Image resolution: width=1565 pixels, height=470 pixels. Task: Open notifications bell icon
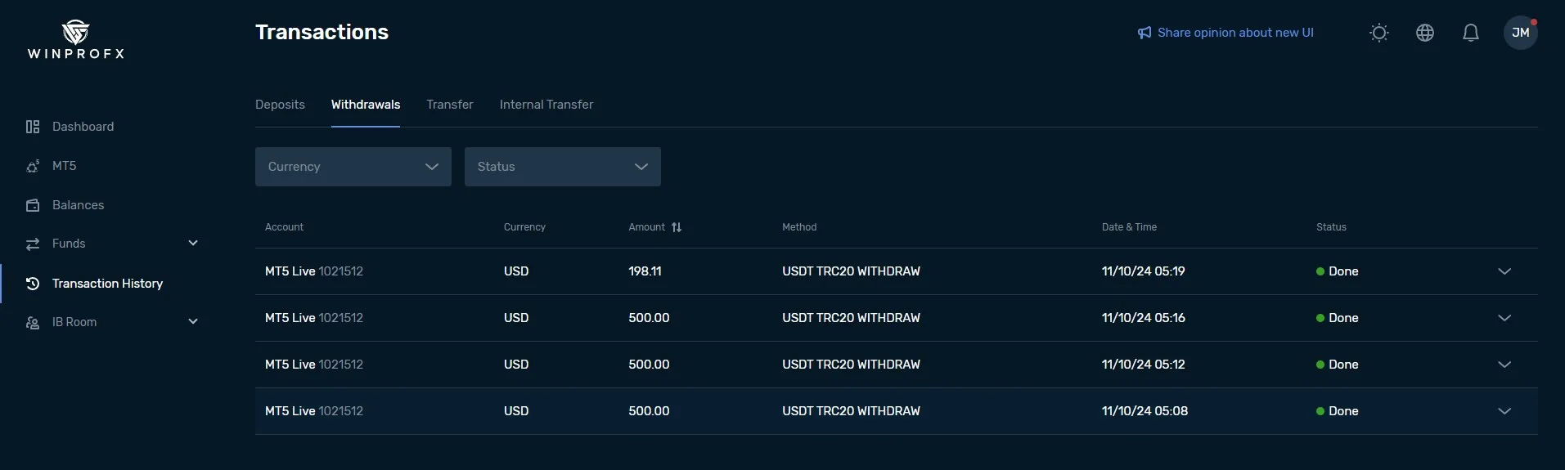(x=1471, y=33)
